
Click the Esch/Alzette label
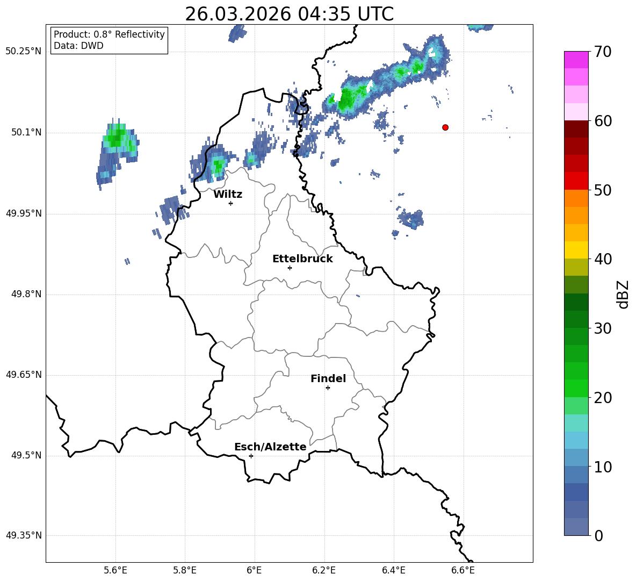click(x=270, y=447)
